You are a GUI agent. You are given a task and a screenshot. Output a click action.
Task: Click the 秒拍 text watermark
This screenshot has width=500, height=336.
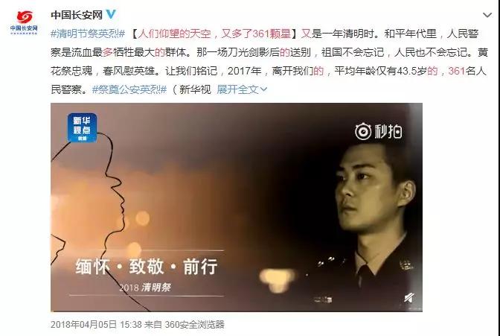tap(388, 132)
